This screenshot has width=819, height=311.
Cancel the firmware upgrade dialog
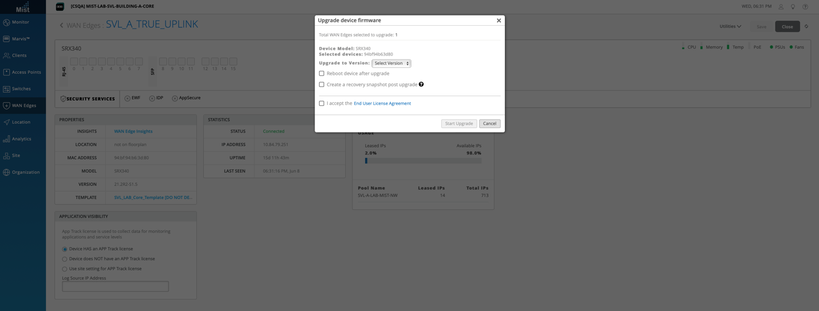pyautogui.click(x=489, y=123)
